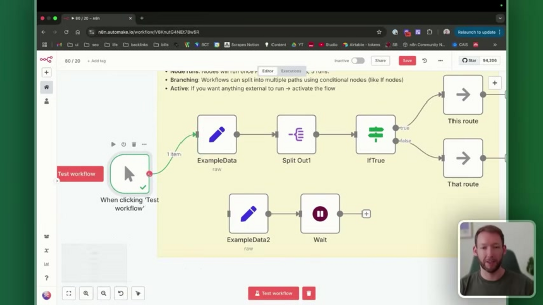Click the IfTrue node icon

(376, 134)
